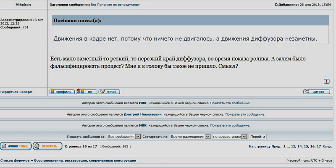Open first МВК author name link
Viewport: 336px width, 168px height.
pyautogui.click(x=143, y=103)
